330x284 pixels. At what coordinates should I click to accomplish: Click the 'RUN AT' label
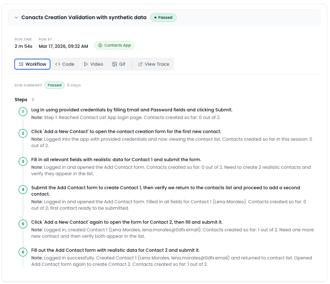[45, 39]
